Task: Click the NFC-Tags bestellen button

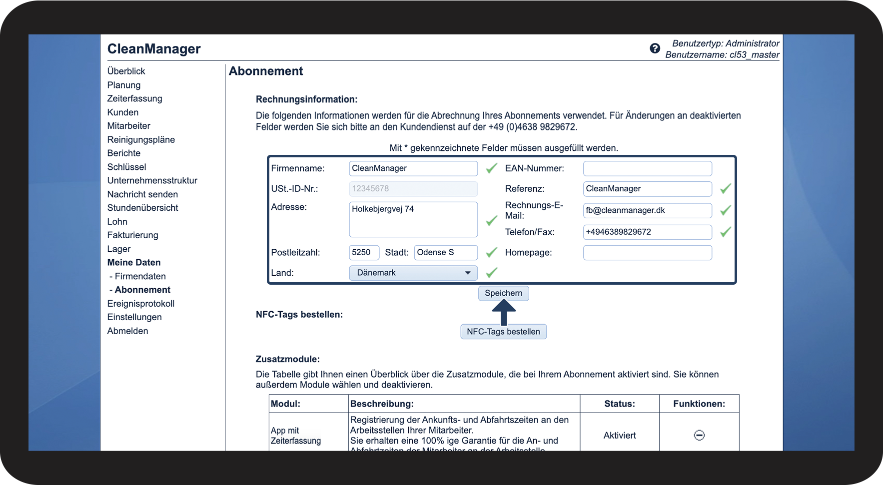Action: 503,332
